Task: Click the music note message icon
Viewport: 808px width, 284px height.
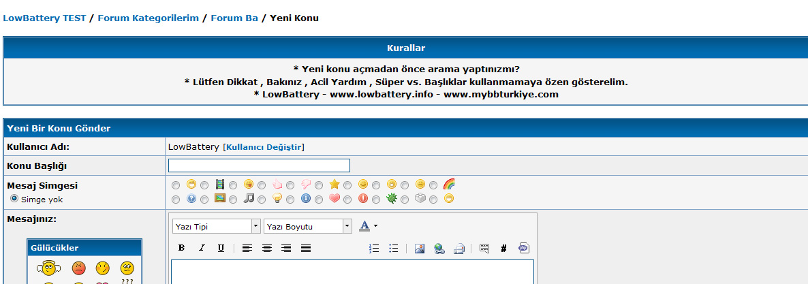Action: 249,198
